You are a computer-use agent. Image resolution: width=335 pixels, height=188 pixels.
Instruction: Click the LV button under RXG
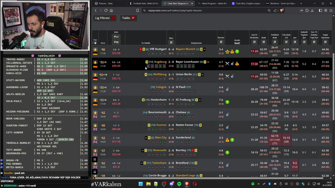click(x=116, y=37)
